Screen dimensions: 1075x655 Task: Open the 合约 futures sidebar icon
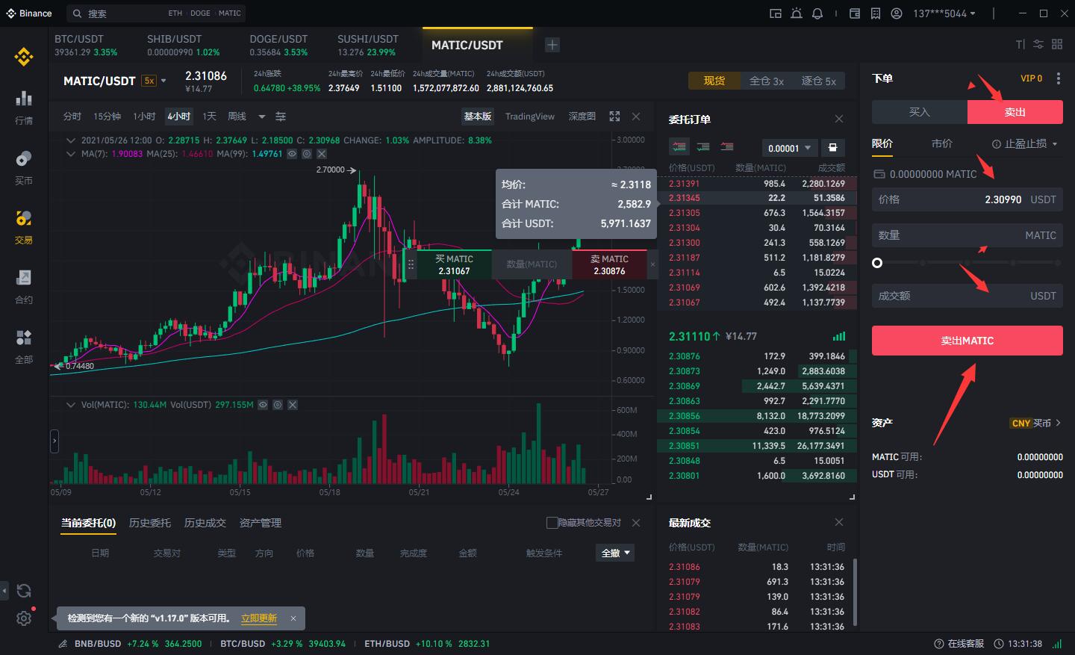pos(24,286)
